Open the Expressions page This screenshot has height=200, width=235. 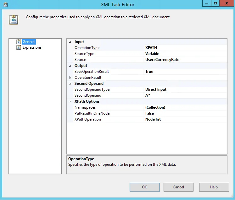pyautogui.click(x=32, y=47)
